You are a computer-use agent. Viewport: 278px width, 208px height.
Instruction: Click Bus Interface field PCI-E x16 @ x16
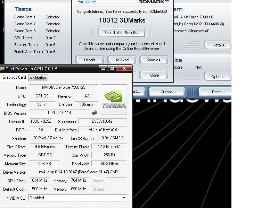tap(103, 130)
